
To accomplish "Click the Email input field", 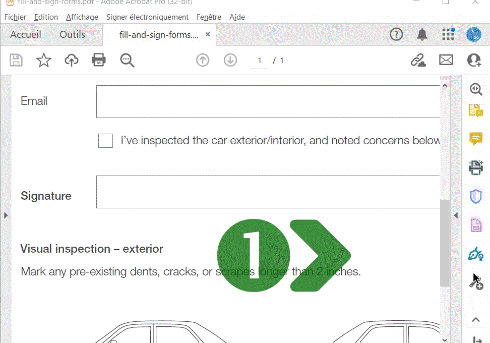I will click(268, 101).
